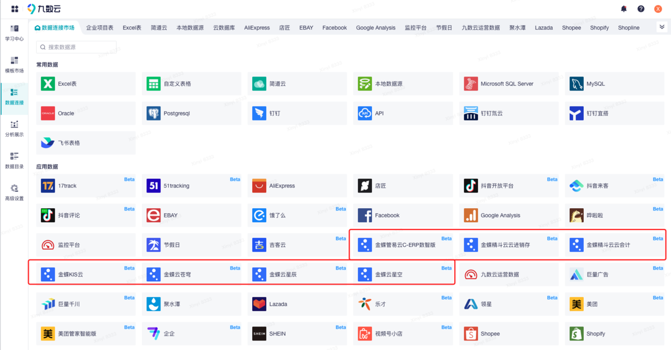Expand the tab list dropdown arrow
Image resolution: width=671 pixels, height=350 pixels.
point(662,27)
